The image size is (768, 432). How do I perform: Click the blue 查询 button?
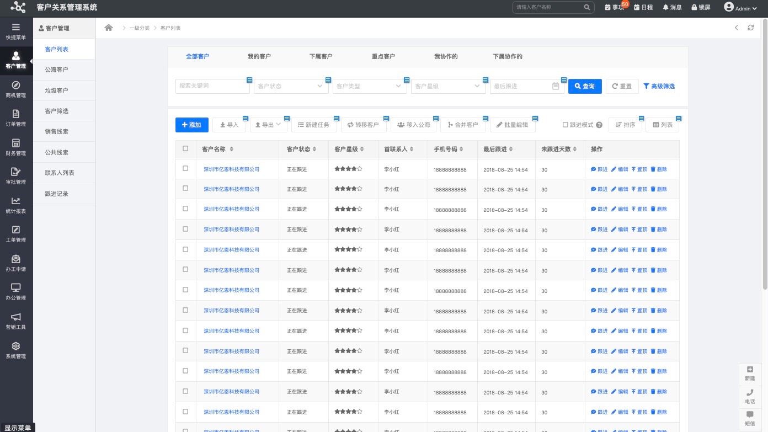point(584,86)
